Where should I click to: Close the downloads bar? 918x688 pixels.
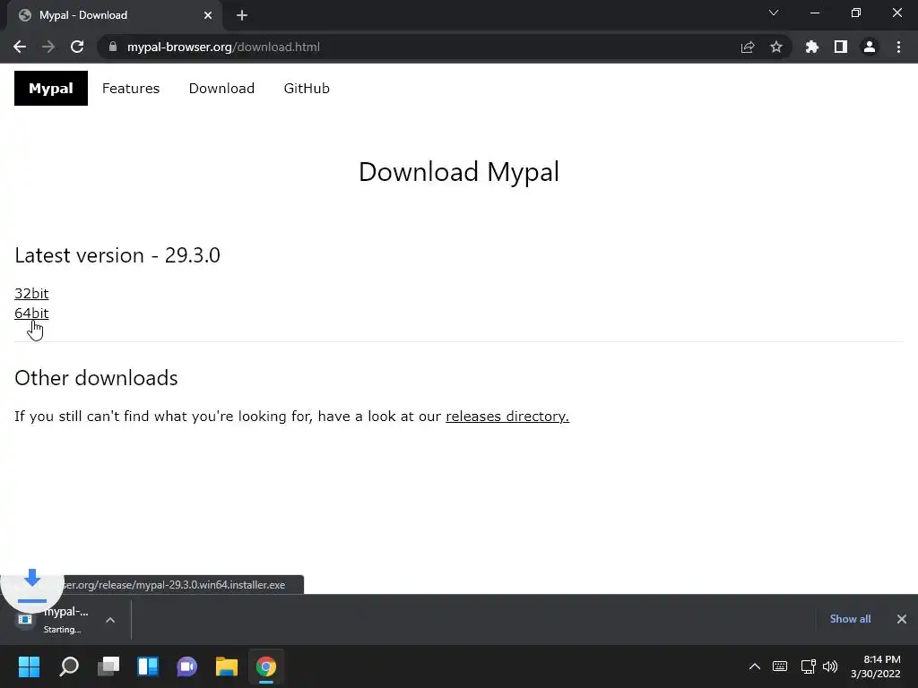pyautogui.click(x=902, y=619)
